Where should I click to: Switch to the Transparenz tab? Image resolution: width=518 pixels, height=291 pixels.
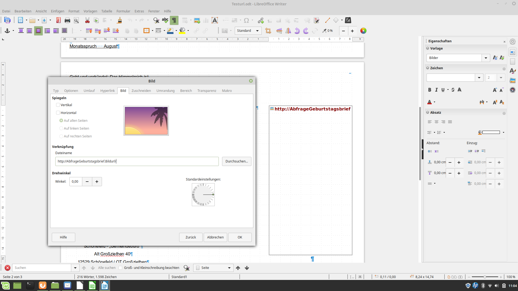207,91
